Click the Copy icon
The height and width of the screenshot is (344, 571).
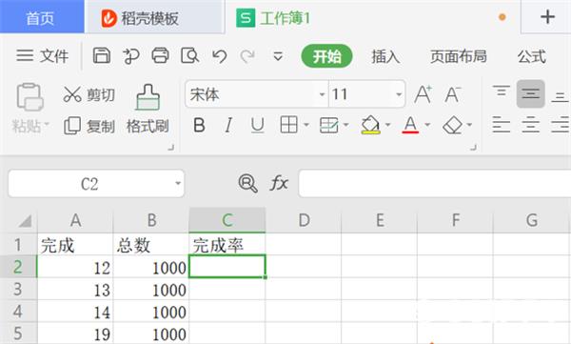(72, 126)
